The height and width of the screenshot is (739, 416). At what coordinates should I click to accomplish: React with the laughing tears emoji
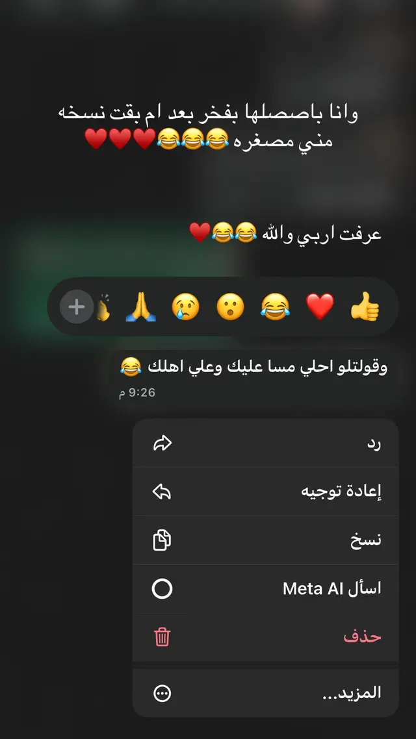[275, 307]
